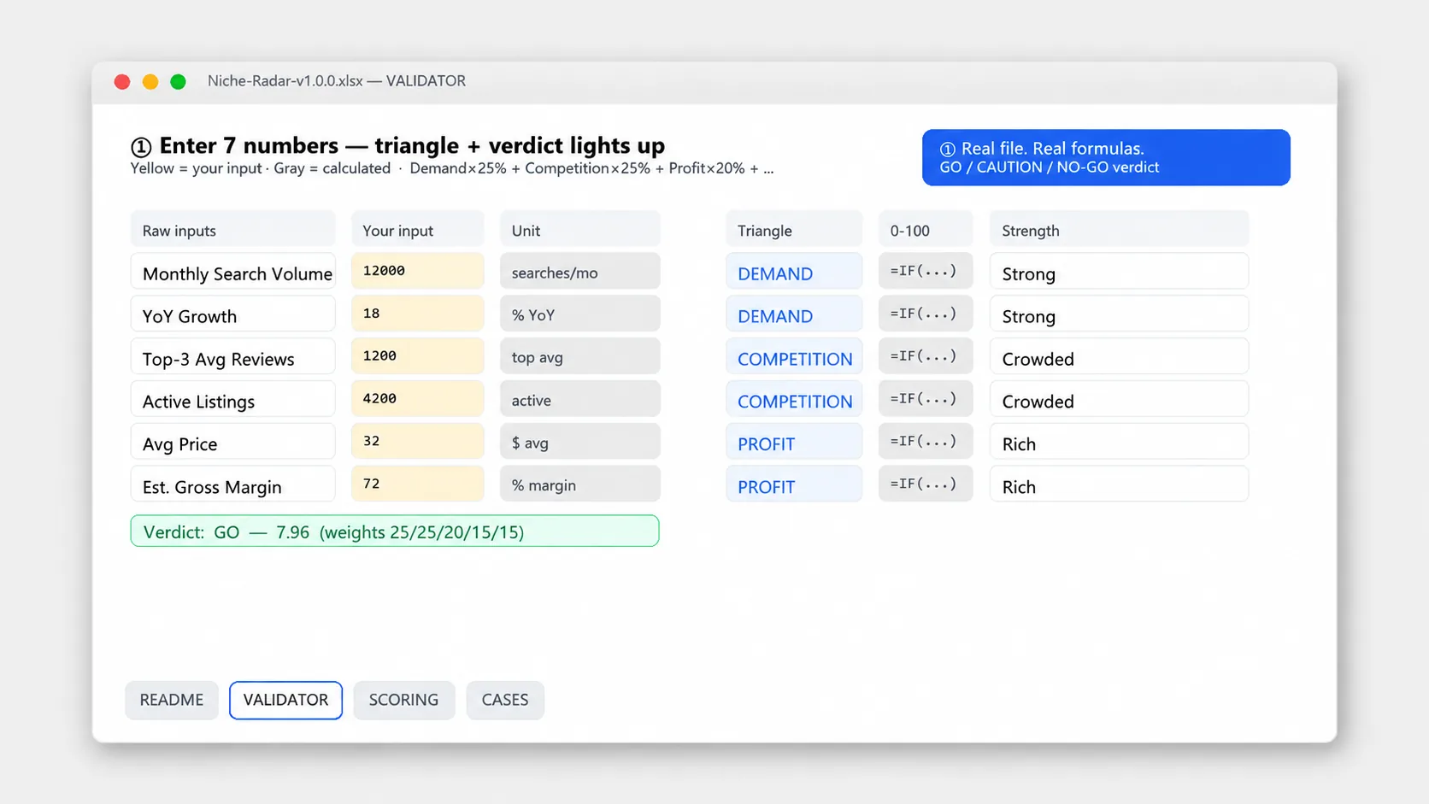Click the Top-3 Avg Reviews label cell
The height and width of the screenshot is (804, 1429).
[233, 356]
